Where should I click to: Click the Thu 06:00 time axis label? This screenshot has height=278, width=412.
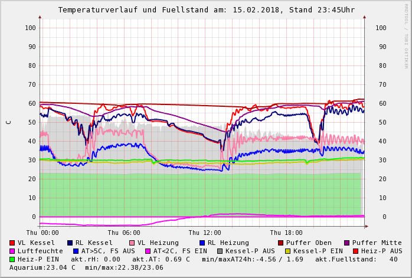pyautogui.click(x=125, y=233)
